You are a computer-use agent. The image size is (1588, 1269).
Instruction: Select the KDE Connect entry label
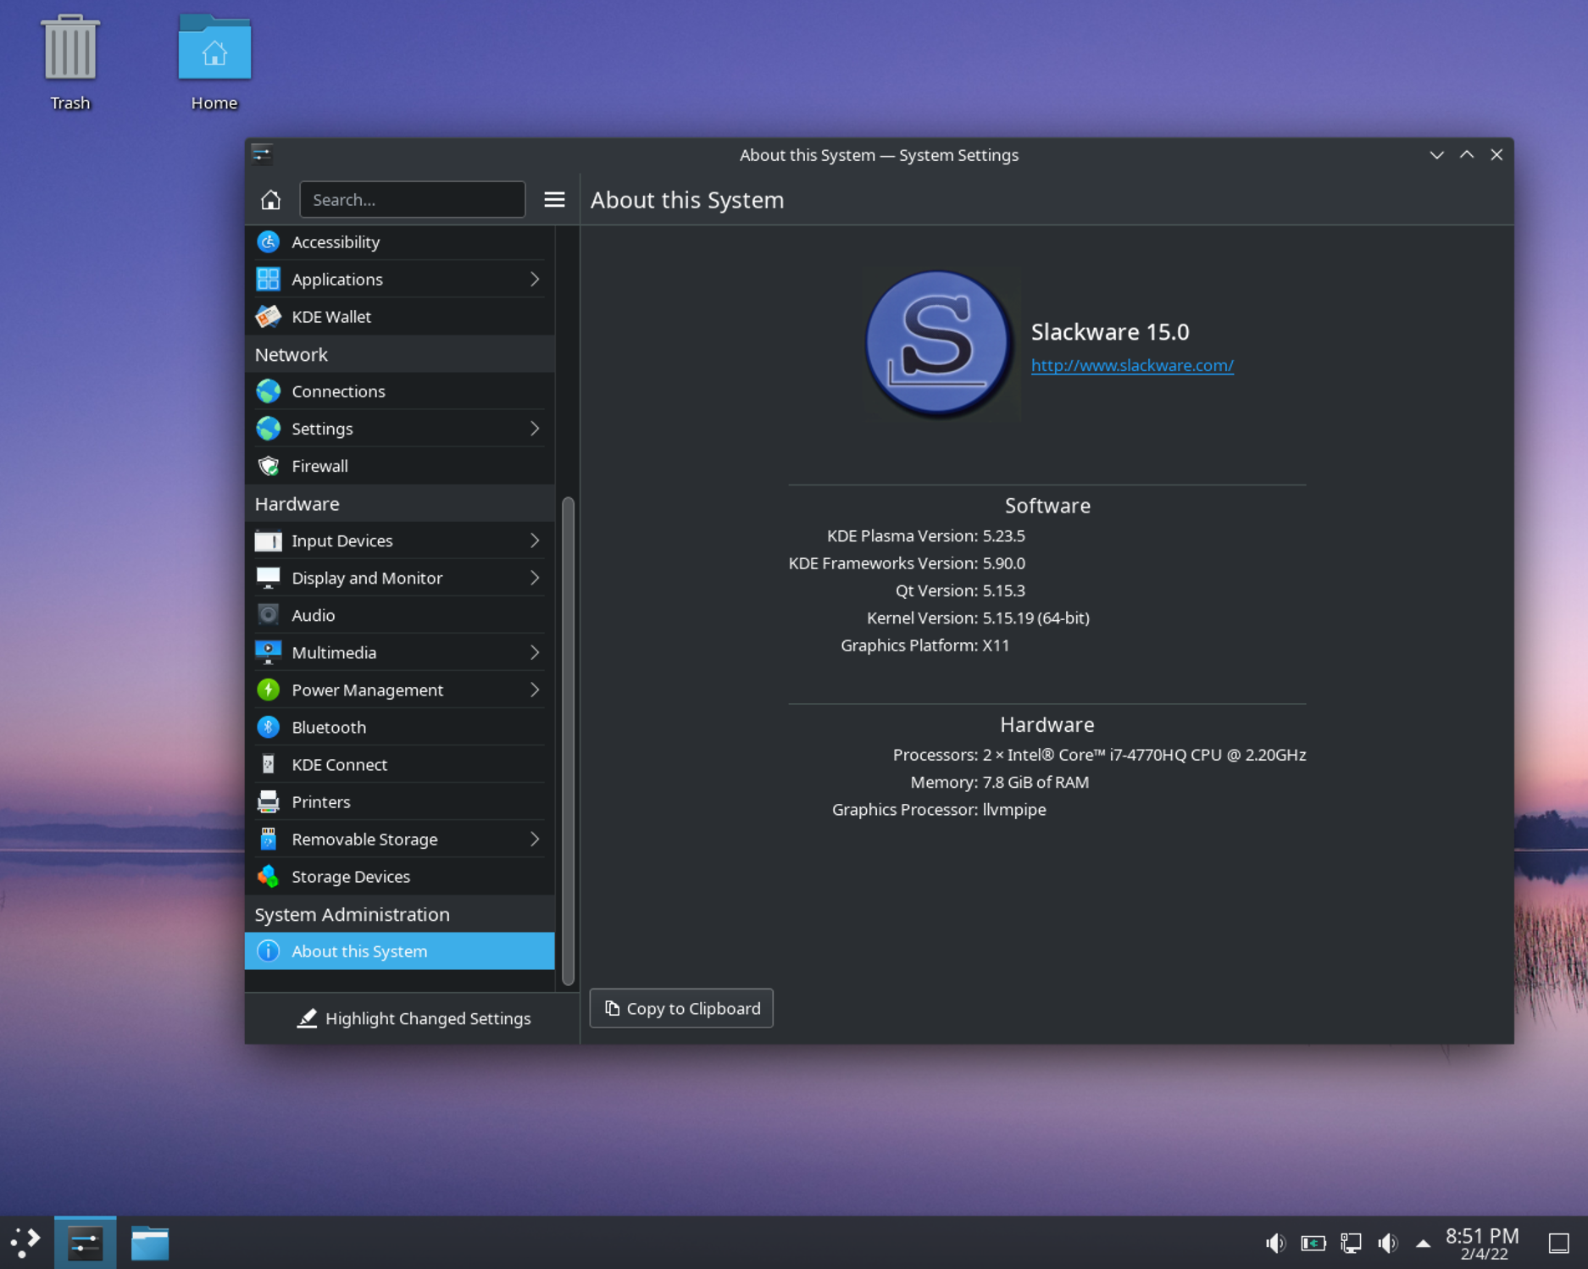click(x=340, y=764)
